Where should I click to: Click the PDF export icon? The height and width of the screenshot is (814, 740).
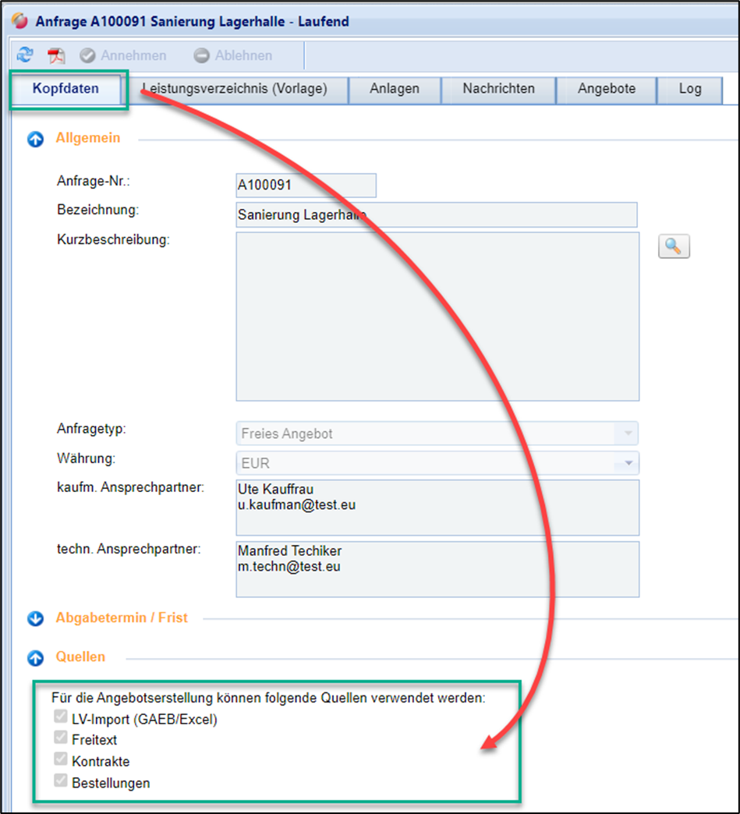coord(56,56)
